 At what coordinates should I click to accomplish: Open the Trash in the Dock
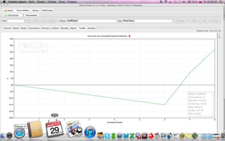pyautogui.click(x=223, y=136)
